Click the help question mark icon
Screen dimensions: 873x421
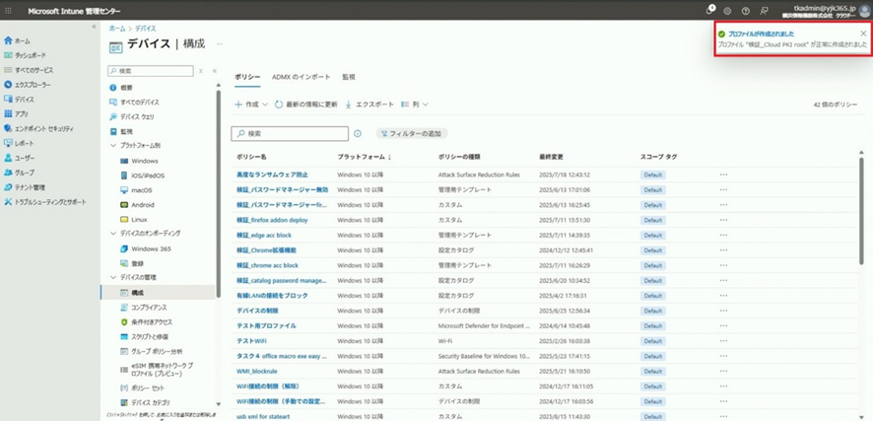(746, 10)
